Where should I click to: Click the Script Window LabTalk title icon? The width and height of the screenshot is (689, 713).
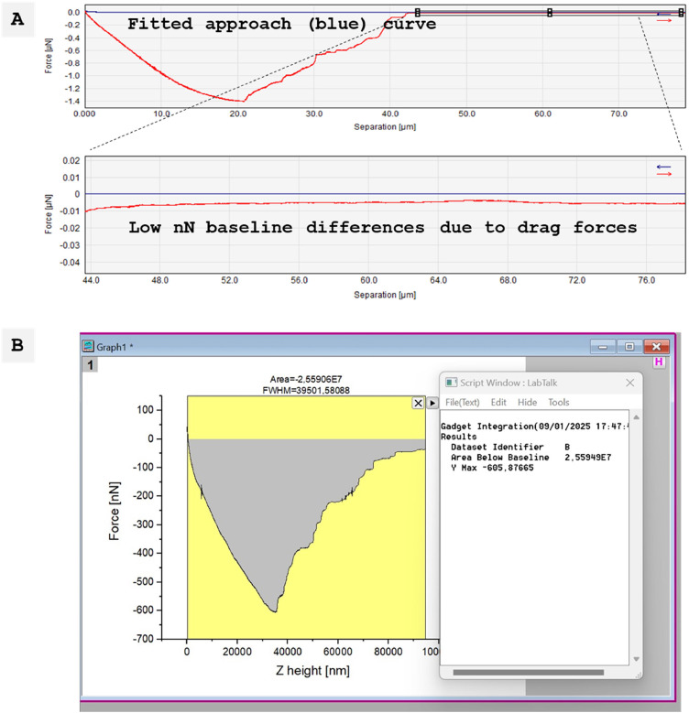[x=451, y=383]
